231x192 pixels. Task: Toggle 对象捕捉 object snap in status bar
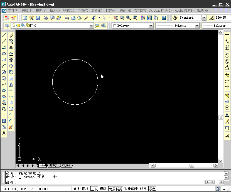[x=115, y=189]
